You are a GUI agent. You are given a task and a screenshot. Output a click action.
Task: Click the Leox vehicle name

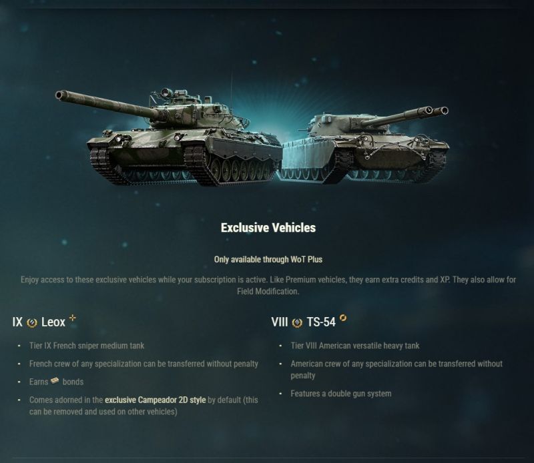click(x=53, y=322)
